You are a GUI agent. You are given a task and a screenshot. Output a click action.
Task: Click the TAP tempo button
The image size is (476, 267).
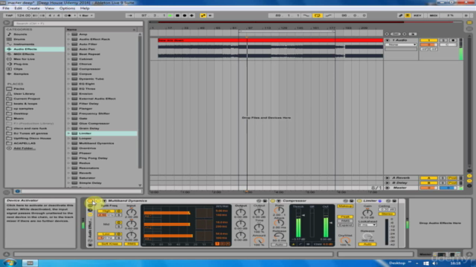(9, 16)
